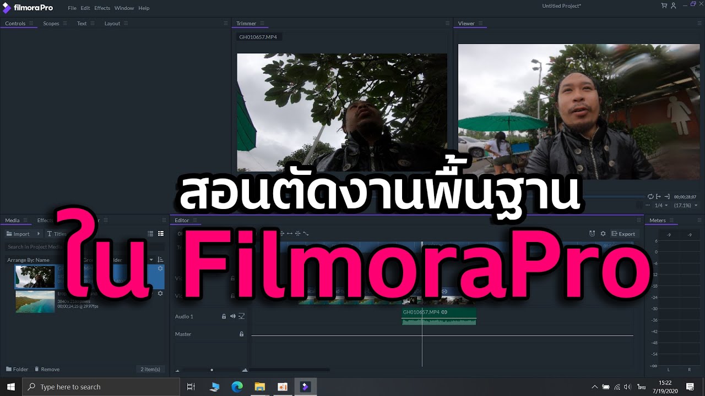Click the timeline zoom slider handle
Image resolution: width=705 pixels, height=396 pixels.
[x=211, y=370]
